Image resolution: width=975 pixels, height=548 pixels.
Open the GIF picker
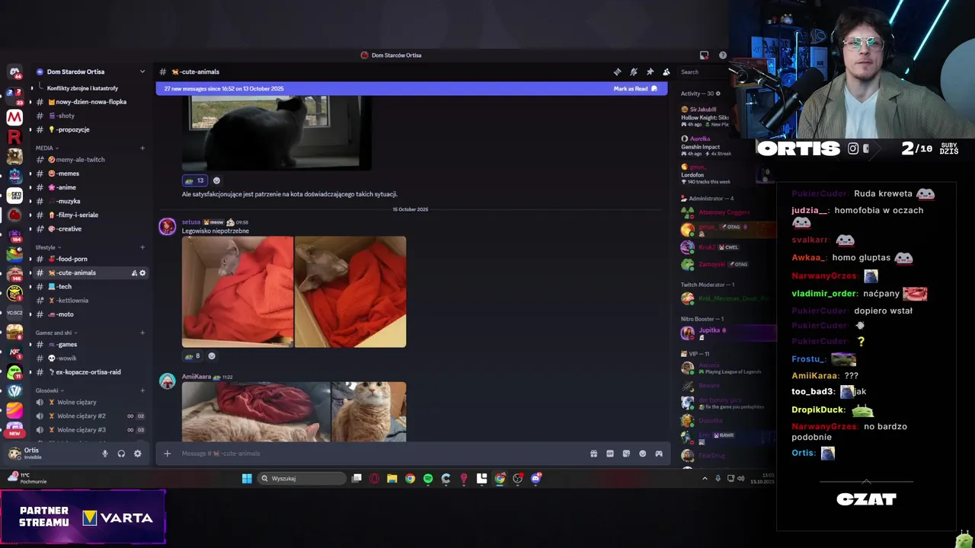pos(610,454)
